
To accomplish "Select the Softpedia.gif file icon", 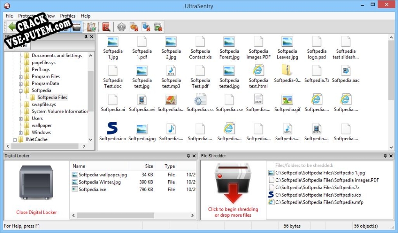I will 287,100.
